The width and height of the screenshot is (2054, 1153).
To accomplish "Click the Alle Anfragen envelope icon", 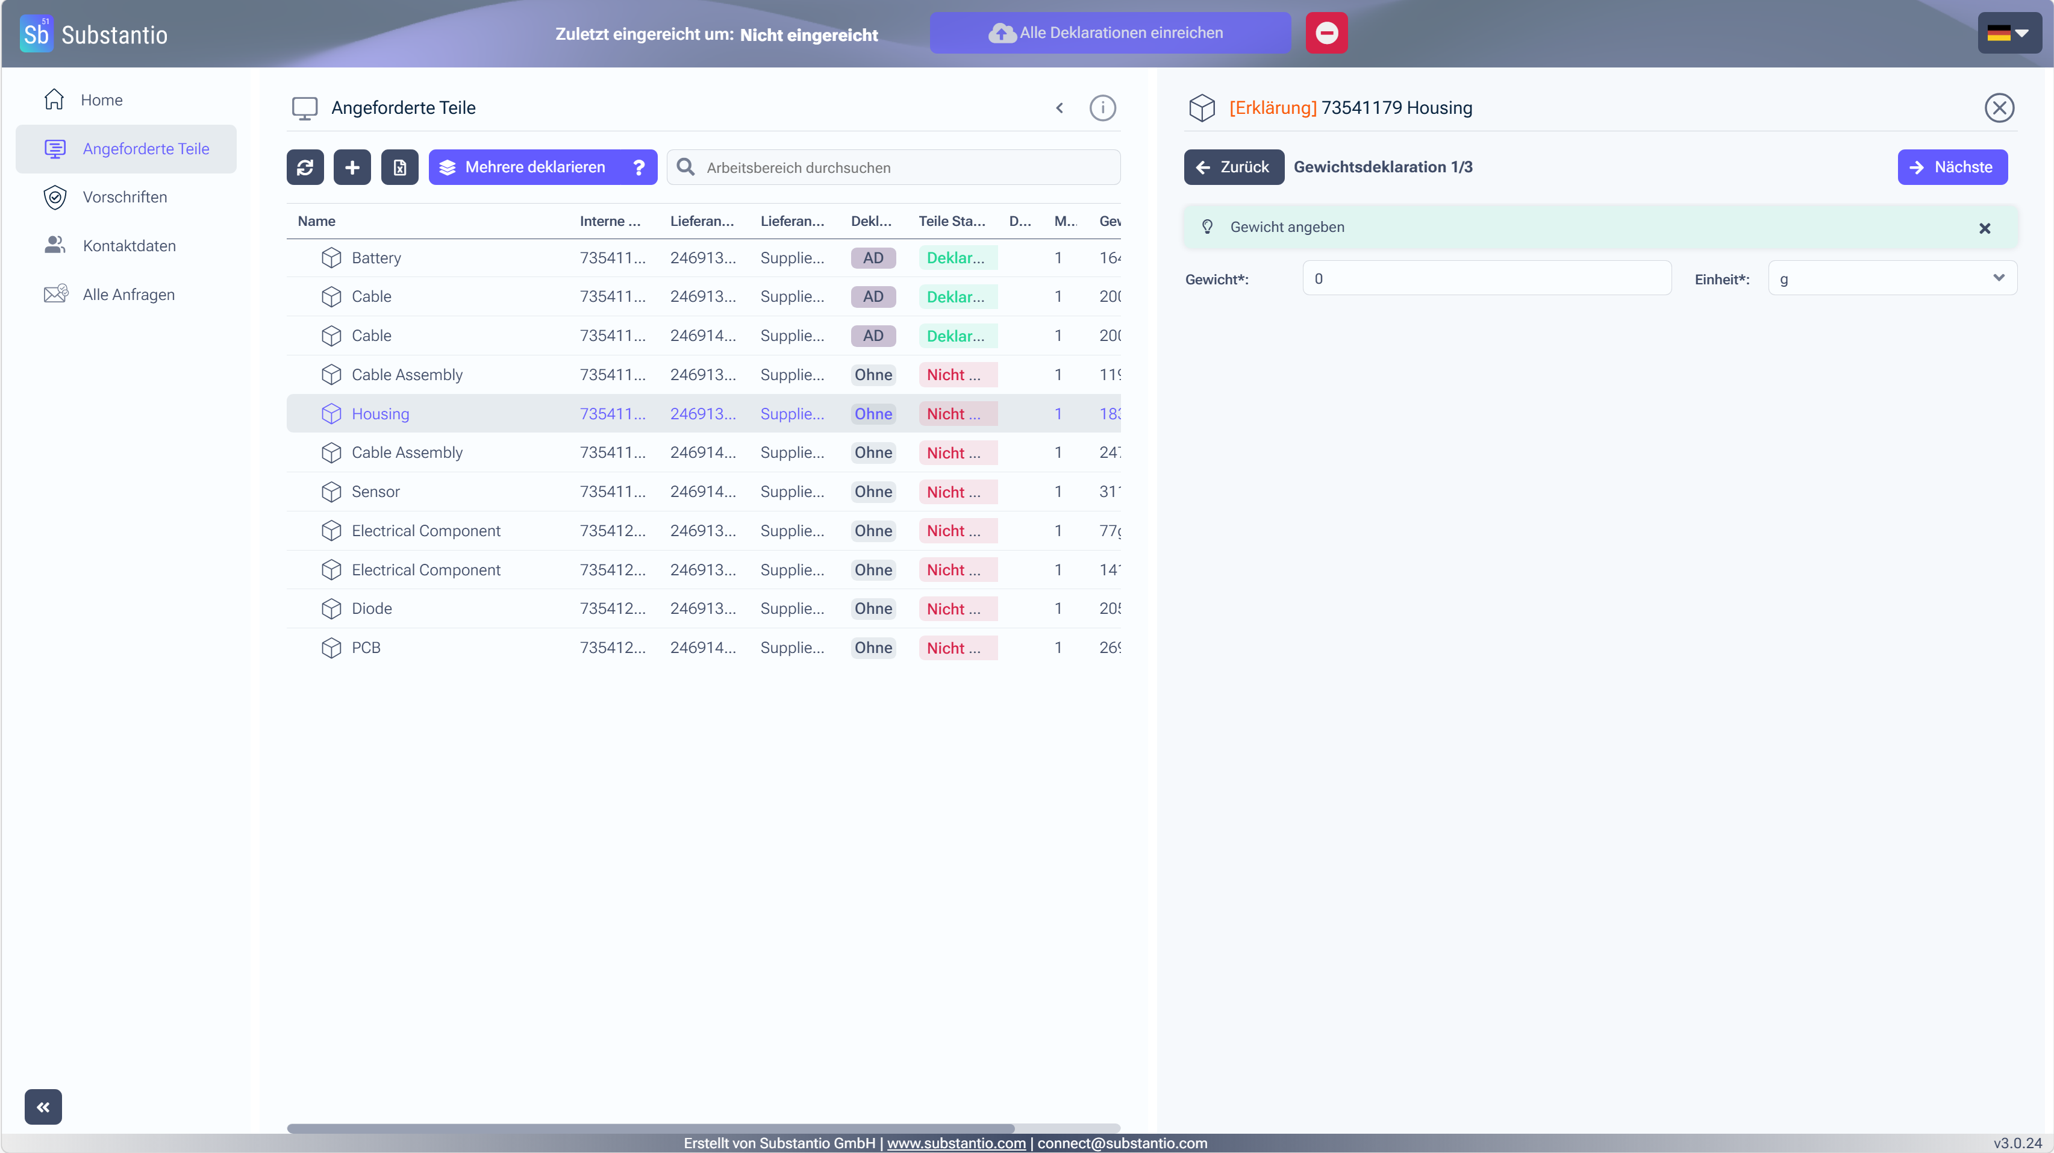I will coord(56,293).
